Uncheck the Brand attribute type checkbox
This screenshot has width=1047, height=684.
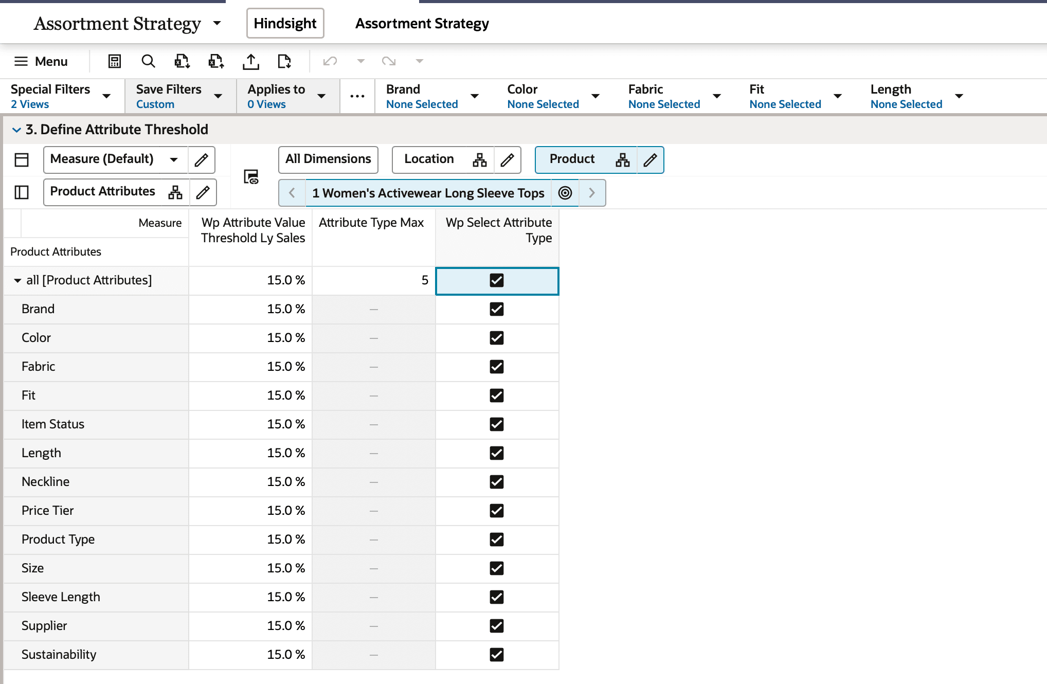(x=496, y=309)
